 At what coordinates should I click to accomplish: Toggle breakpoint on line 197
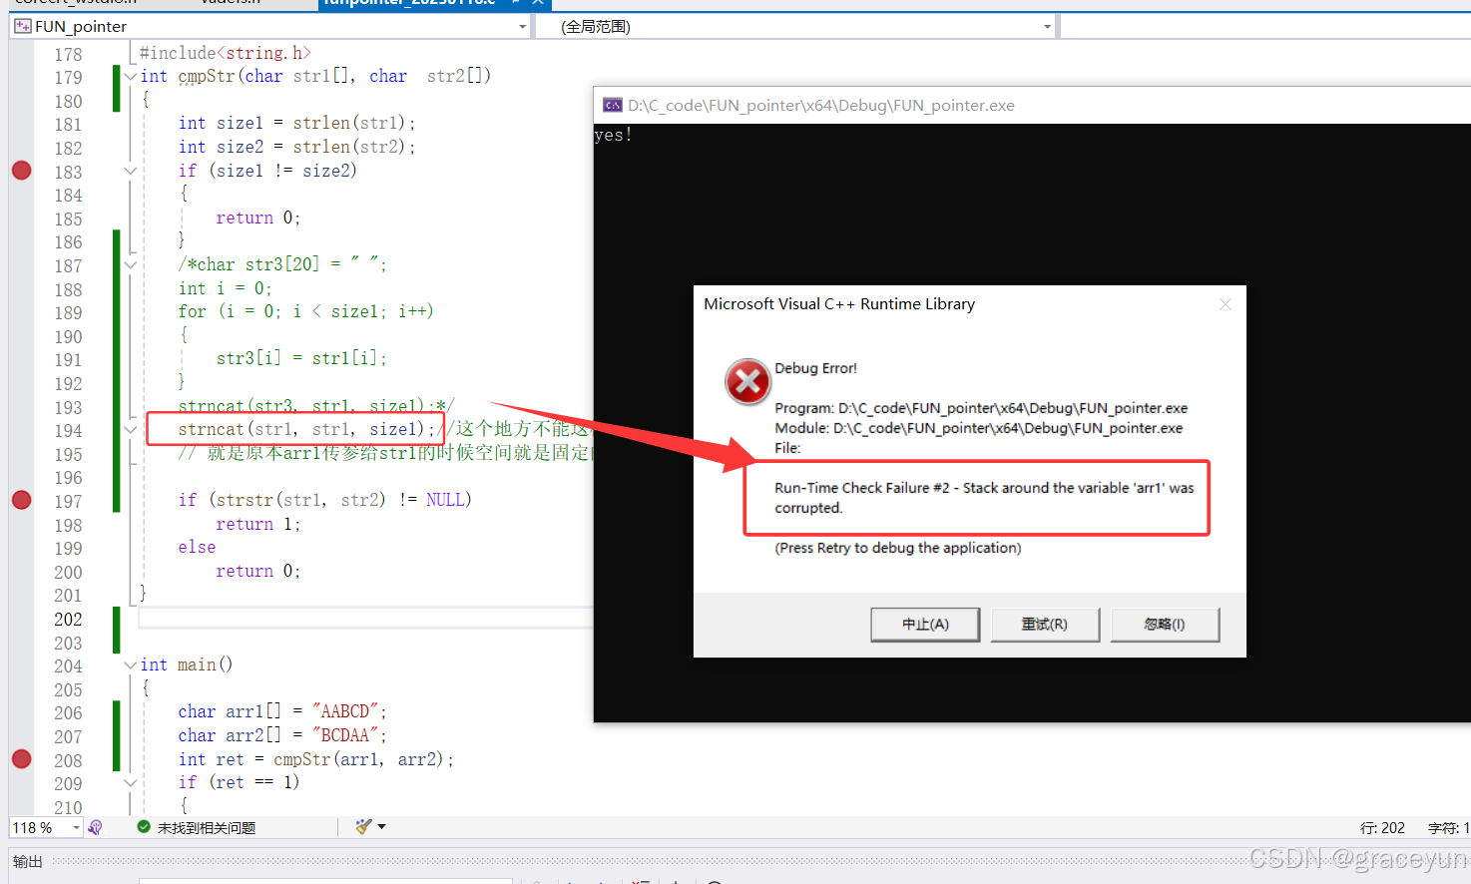click(21, 500)
